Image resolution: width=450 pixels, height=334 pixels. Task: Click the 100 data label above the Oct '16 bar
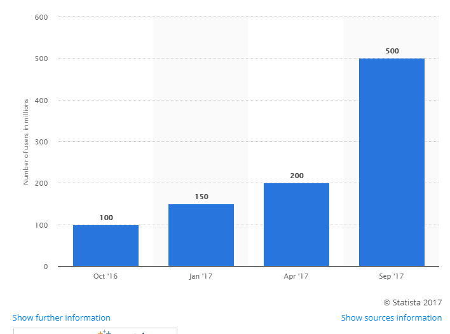[x=106, y=218]
